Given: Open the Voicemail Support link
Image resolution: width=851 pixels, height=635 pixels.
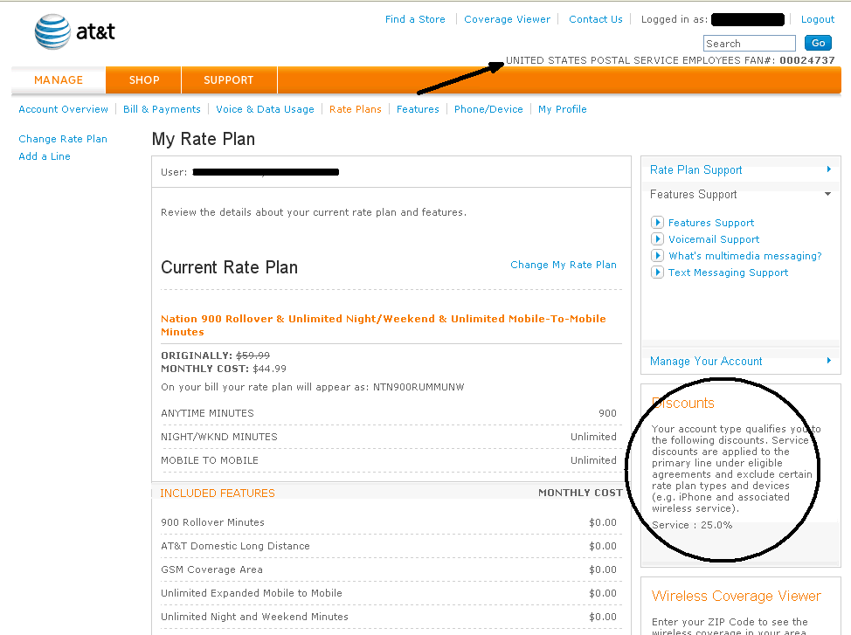Looking at the screenshot, I should point(714,239).
